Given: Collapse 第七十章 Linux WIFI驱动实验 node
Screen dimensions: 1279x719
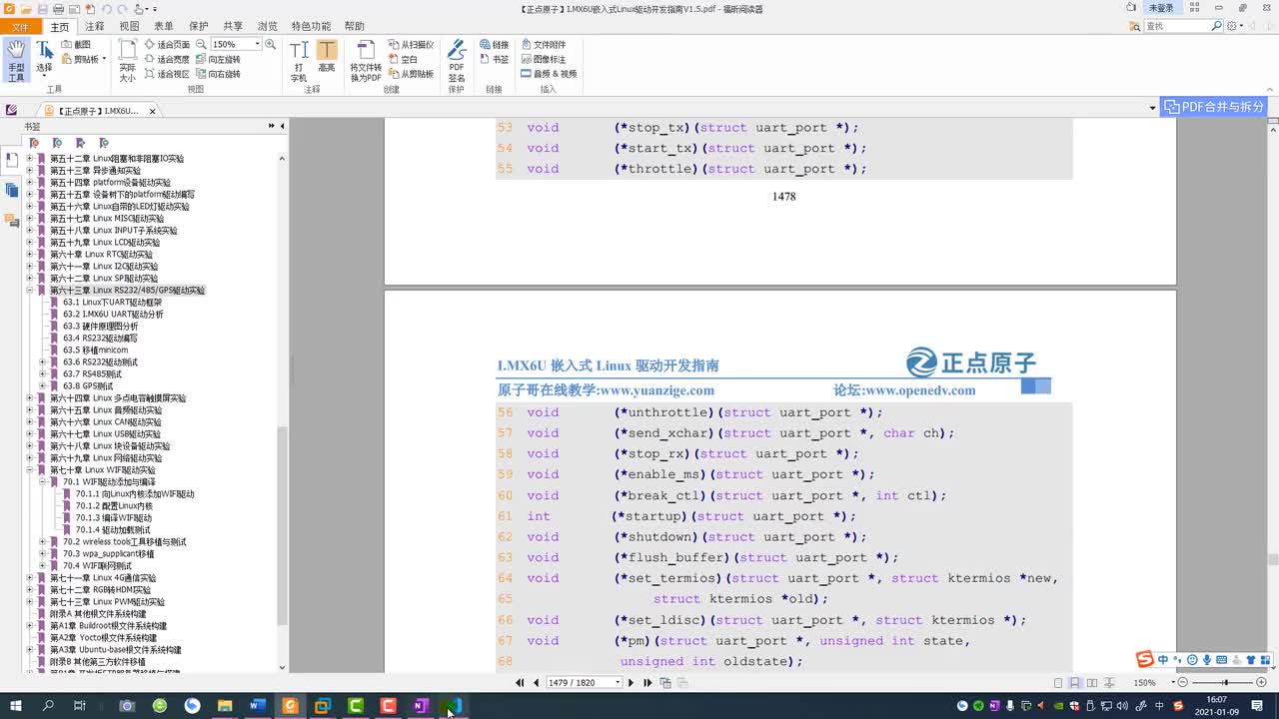Looking at the screenshot, I should (29, 470).
